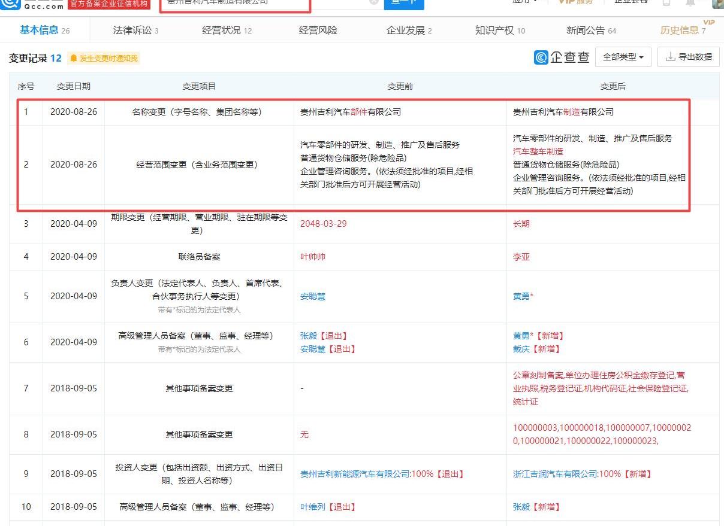Click the 变更项目 column header
This screenshot has width=724, height=526.
(x=199, y=86)
